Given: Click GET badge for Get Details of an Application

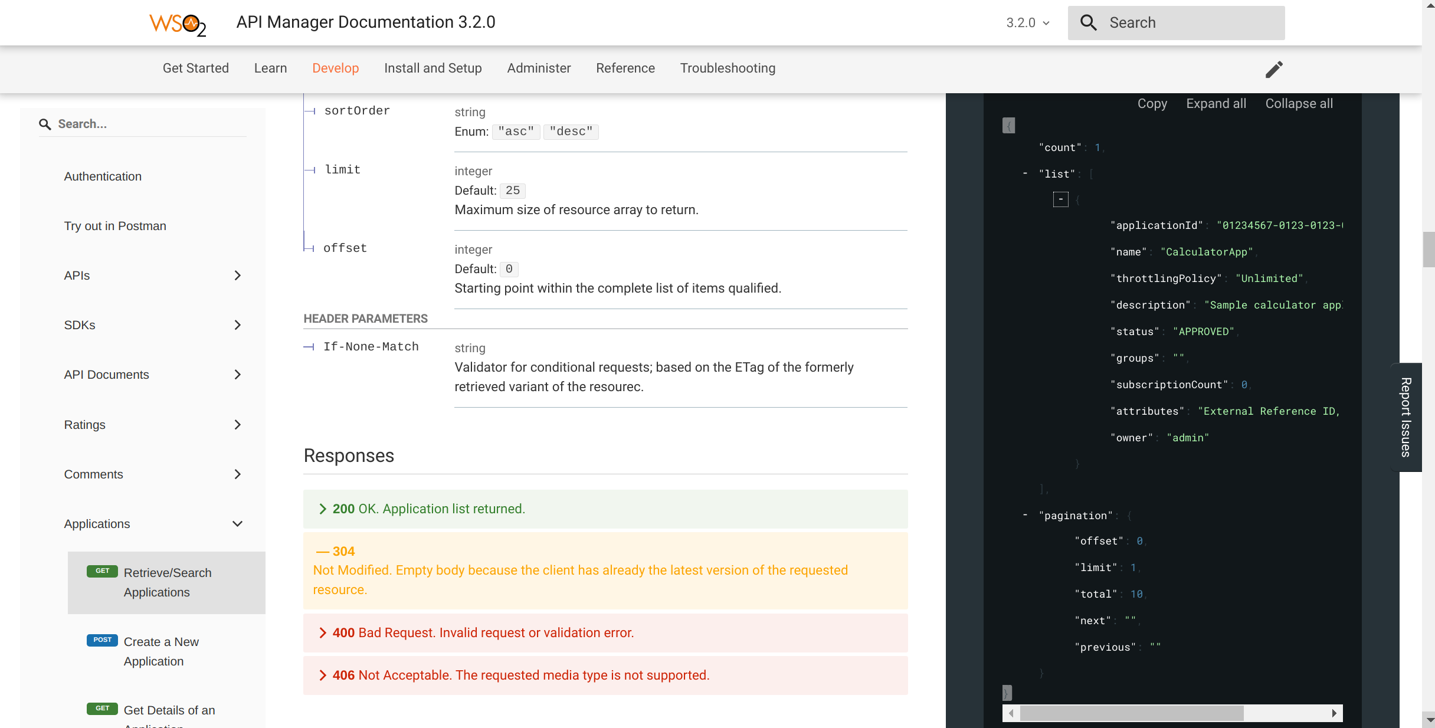Looking at the screenshot, I should click(x=102, y=709).
